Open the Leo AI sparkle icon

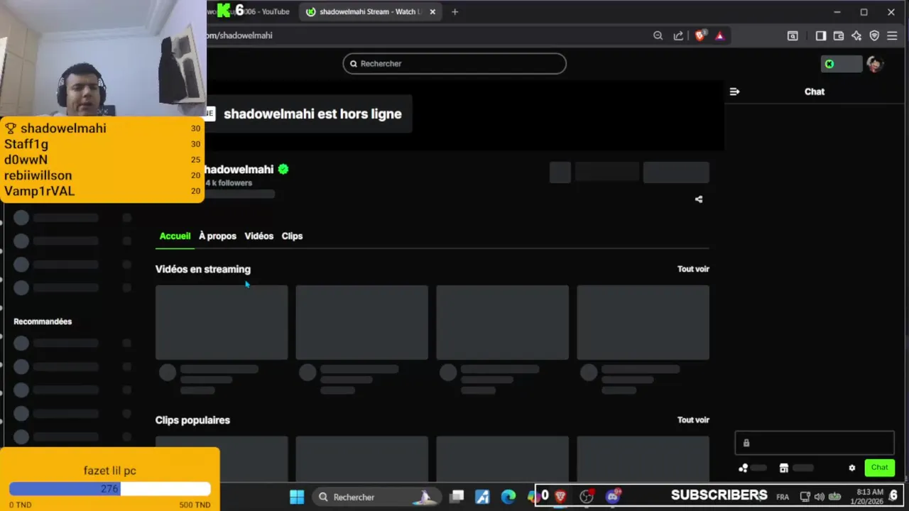856,35
